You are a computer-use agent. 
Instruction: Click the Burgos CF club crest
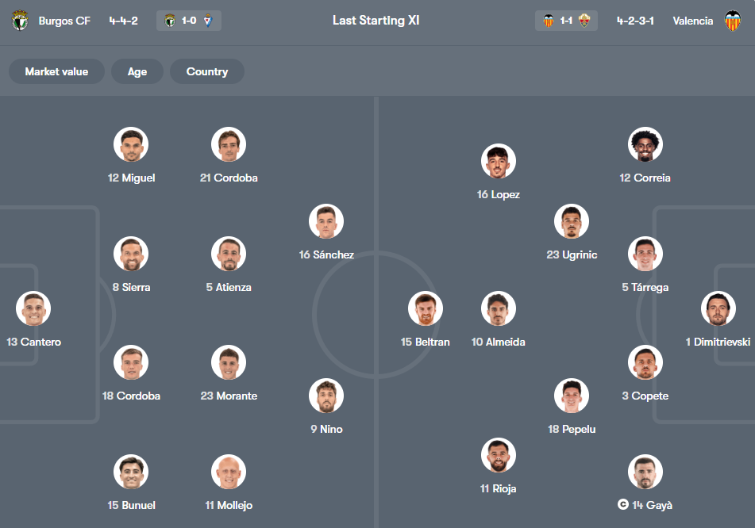[20, 21]
